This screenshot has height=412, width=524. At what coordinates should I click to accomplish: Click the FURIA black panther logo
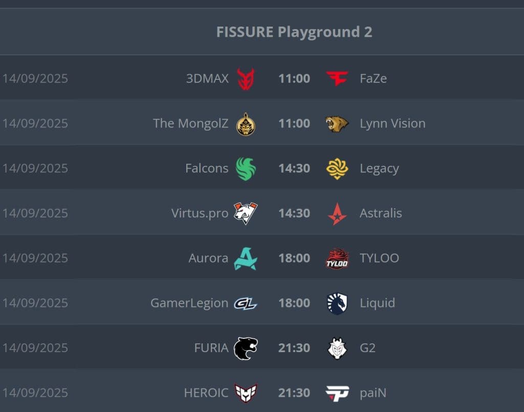click(x=246, y=348)
